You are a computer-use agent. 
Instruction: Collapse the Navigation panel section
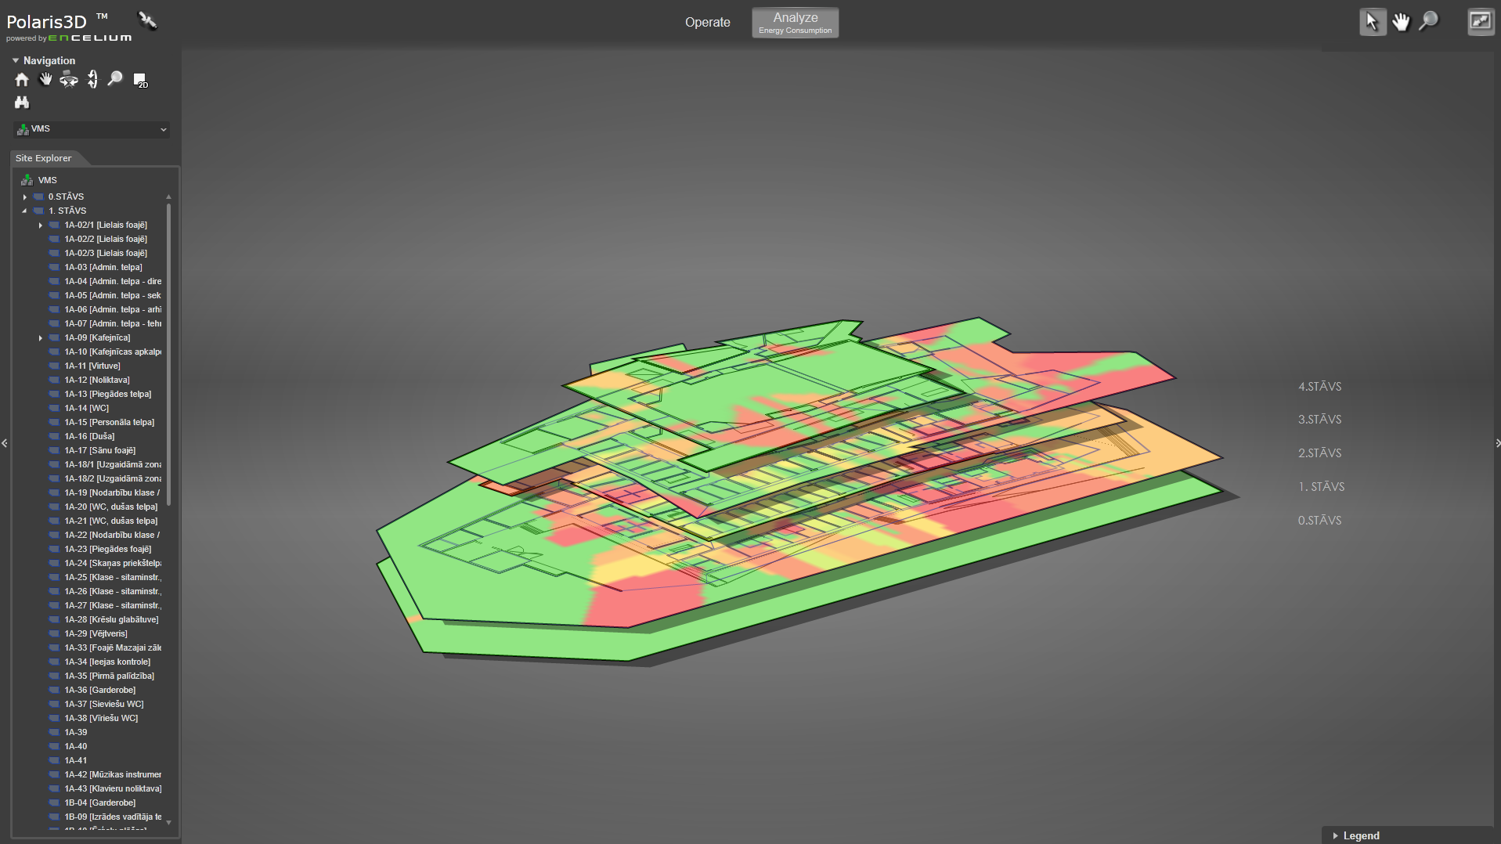16,60
